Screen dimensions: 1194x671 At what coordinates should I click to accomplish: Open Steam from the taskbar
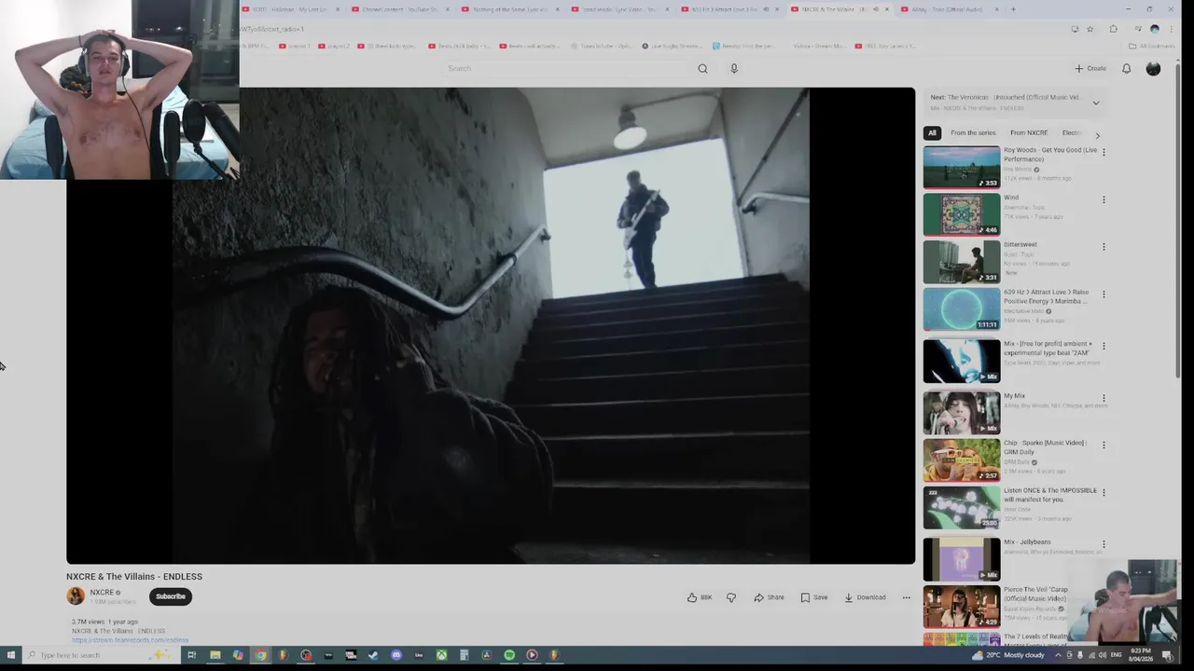pyautogui.click(x=373, y=655)
